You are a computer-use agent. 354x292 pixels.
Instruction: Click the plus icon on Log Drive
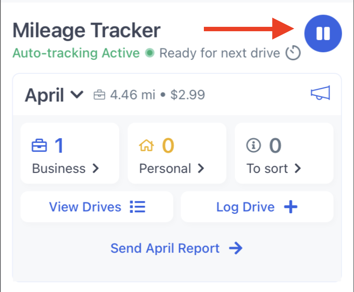[291, 207]
